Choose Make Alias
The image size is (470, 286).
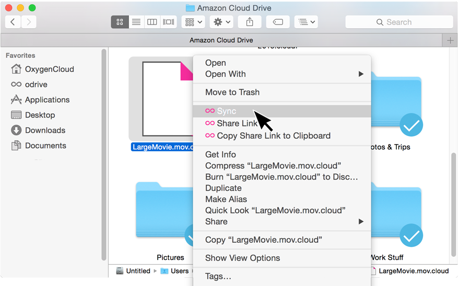coord(282,199)
